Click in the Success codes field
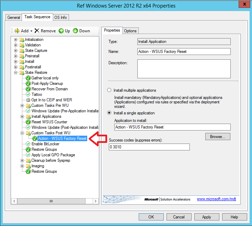This screenshot has height=226, width=252. pos(149,147)
